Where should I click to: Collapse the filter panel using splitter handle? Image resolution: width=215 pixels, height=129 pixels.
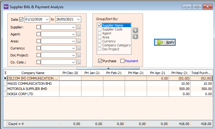coord(109,68)
